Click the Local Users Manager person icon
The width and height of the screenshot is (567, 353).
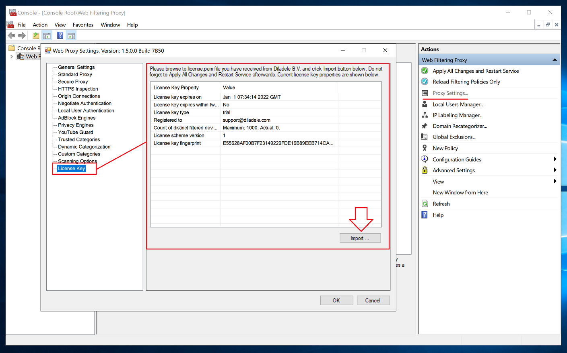click(x=425, y=104)
